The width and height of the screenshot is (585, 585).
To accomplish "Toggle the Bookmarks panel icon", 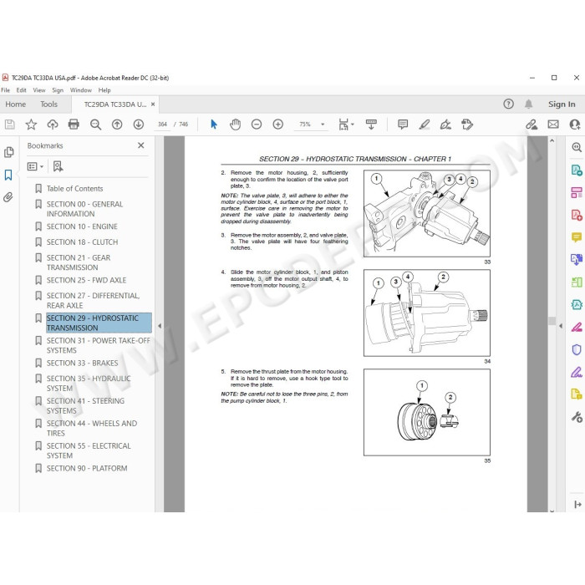I will click(x=8, y=175).
